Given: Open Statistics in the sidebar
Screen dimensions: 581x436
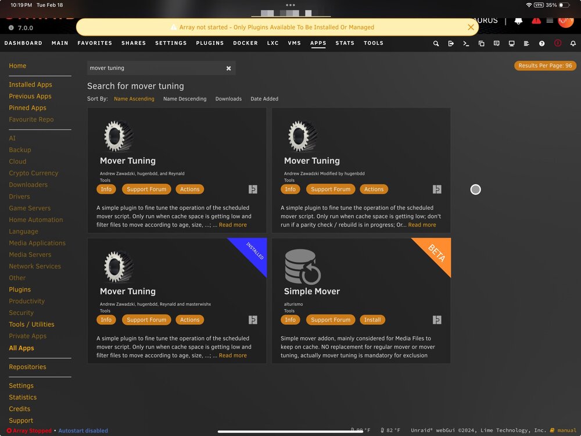Looking at the screenshot, I should (x=23, y=398).
